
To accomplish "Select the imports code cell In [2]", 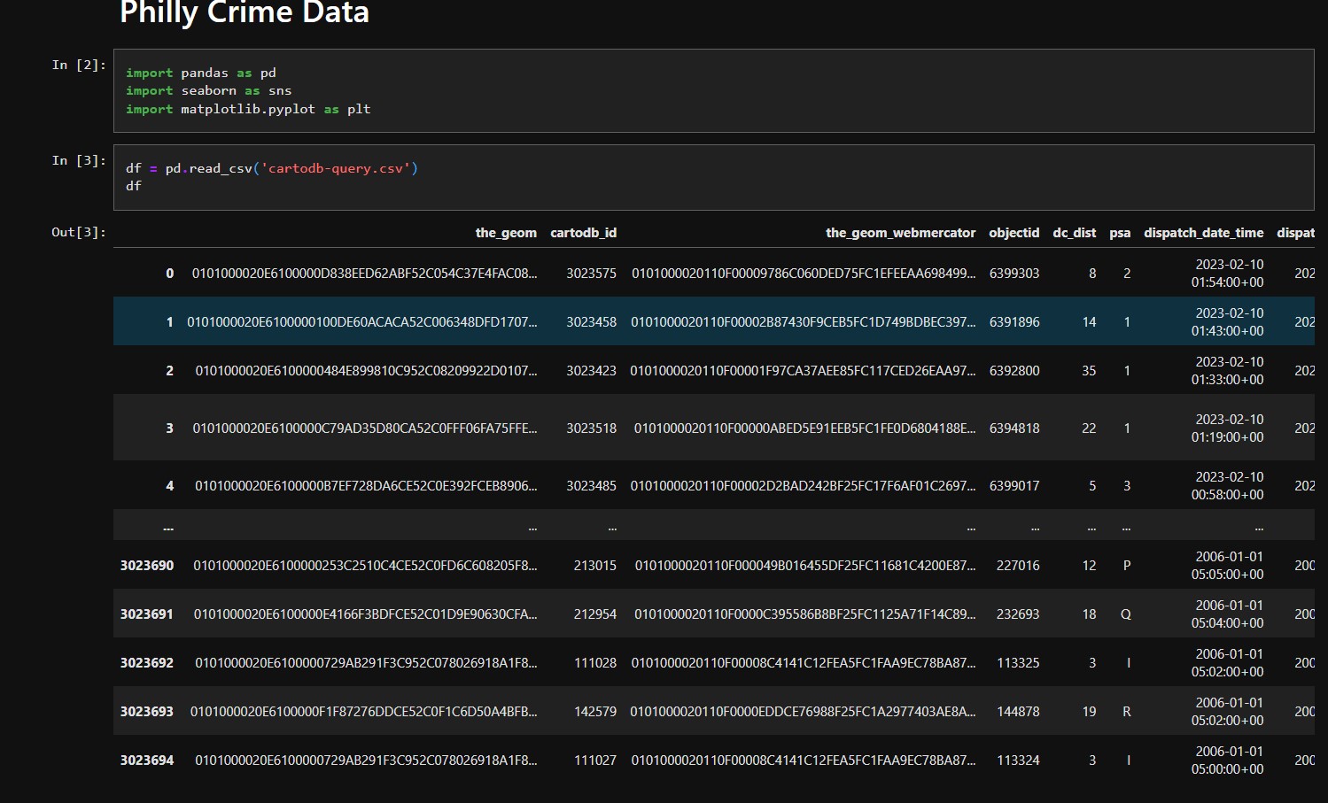I will 713,90.
